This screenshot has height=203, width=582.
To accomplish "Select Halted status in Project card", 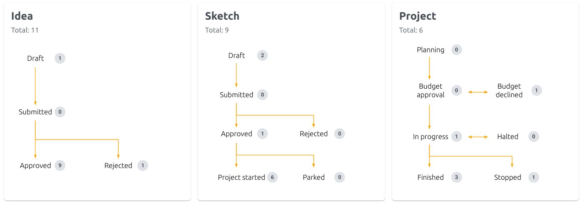I will (507, 137).
